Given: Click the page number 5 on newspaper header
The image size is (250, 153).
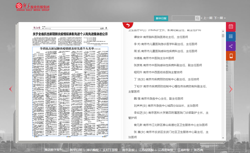Looking at the screenshot, I should (106, 28).
